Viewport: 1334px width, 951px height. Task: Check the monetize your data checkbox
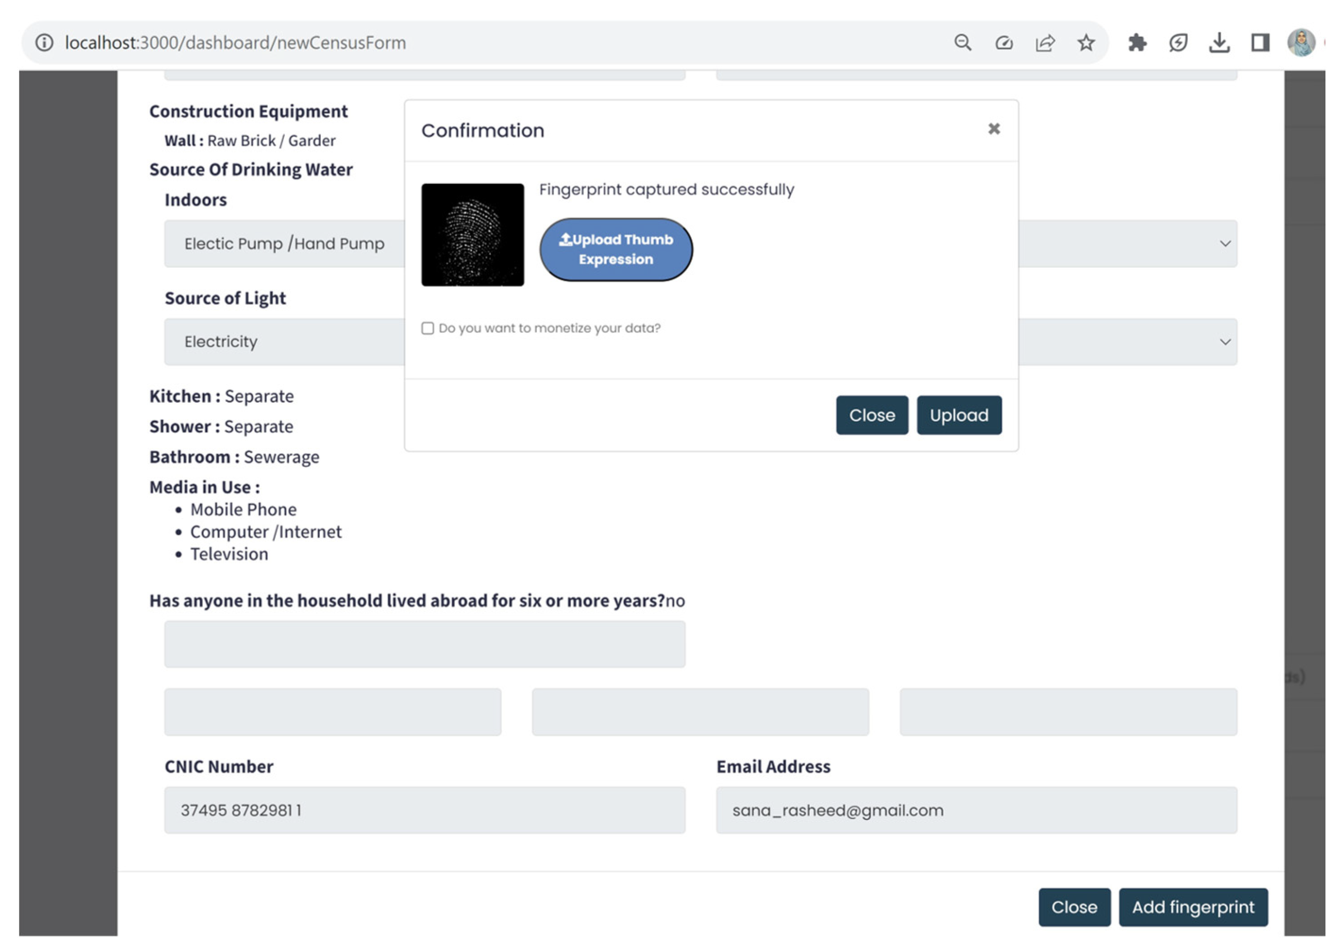pyautogui.click(x=428, y=328)
